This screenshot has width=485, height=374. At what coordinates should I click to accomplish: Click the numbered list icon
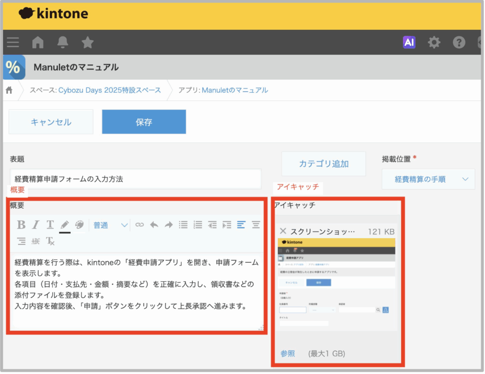point(198,225)
